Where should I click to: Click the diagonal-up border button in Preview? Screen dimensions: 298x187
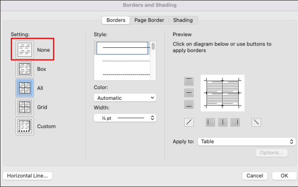[189, 122]
